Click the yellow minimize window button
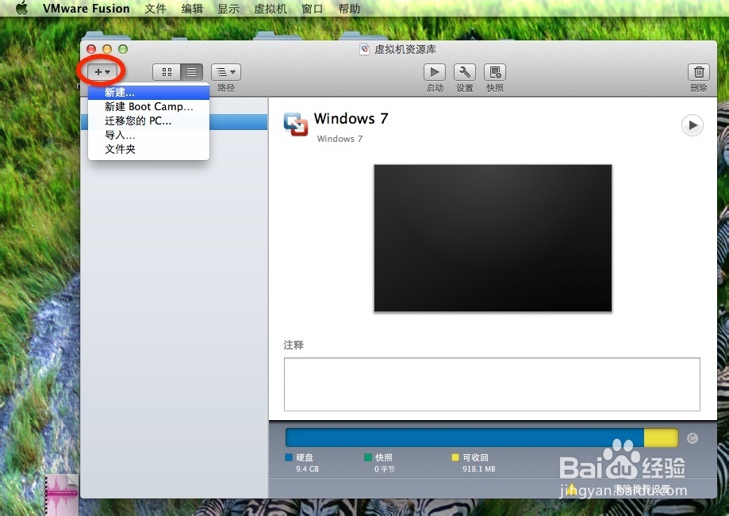729x516 pixels. [x=107, y=49]
